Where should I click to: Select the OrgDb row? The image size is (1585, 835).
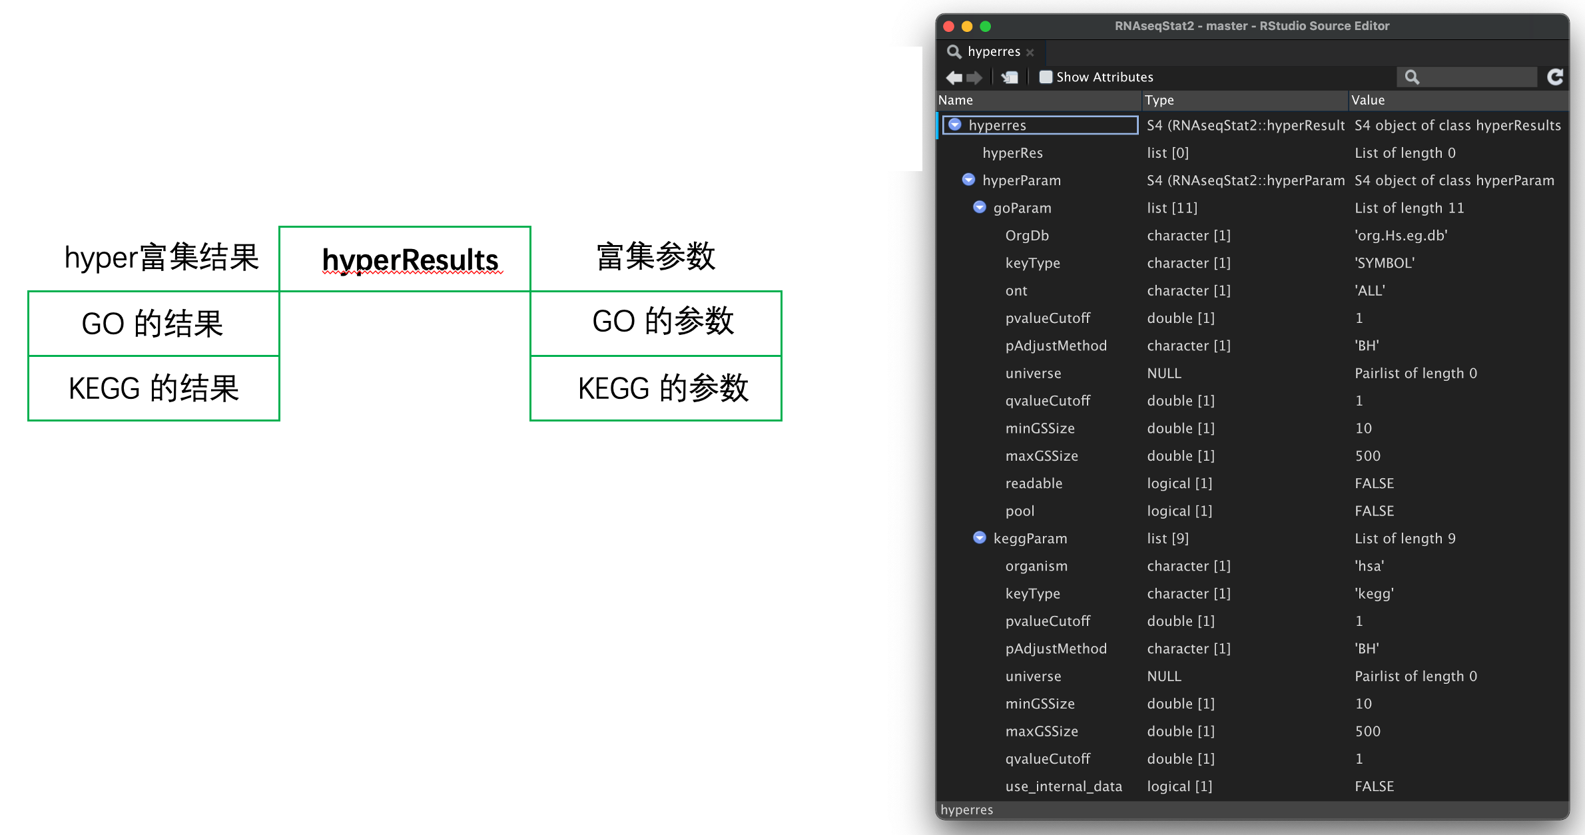pos(1253,235)
